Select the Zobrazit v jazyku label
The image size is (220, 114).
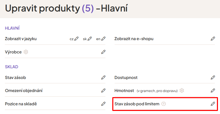[x=21, y=39]
